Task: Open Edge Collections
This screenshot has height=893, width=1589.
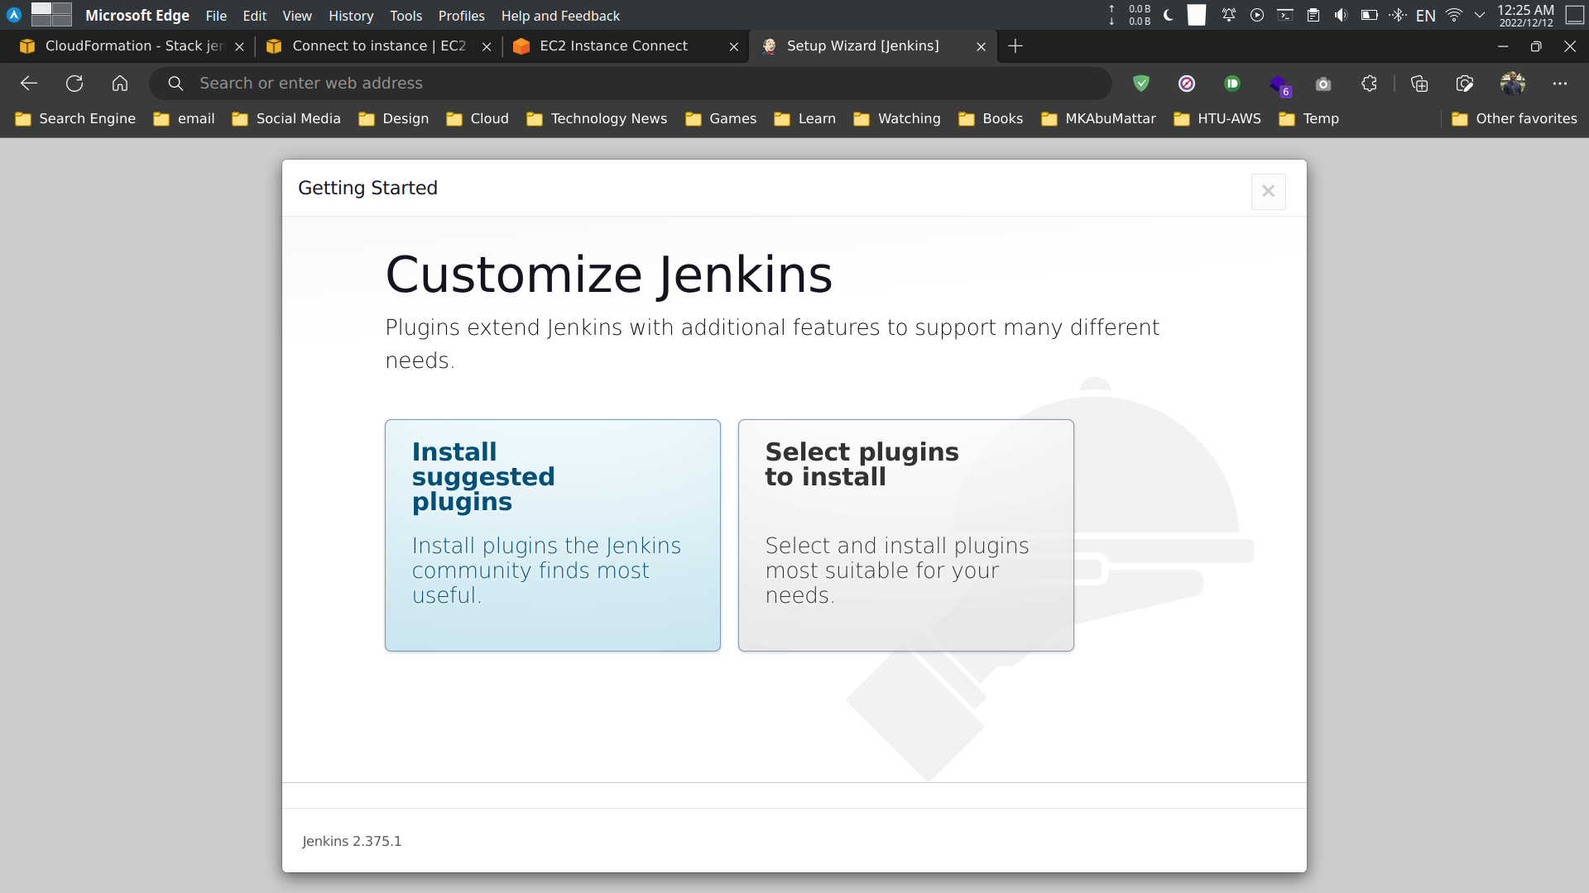Action: [1420, 84]
